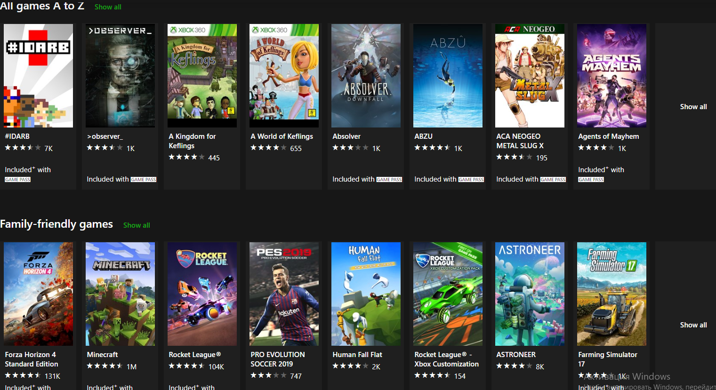
Task: Open the ABZU game cover
Action: click(448, 76)
